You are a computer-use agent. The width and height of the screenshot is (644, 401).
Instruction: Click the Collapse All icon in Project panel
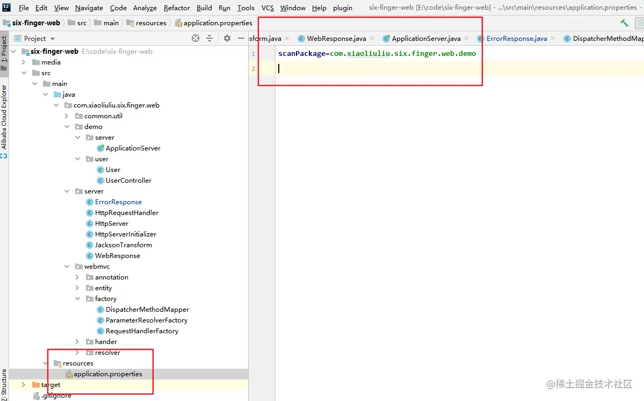(x=209, y=38)
